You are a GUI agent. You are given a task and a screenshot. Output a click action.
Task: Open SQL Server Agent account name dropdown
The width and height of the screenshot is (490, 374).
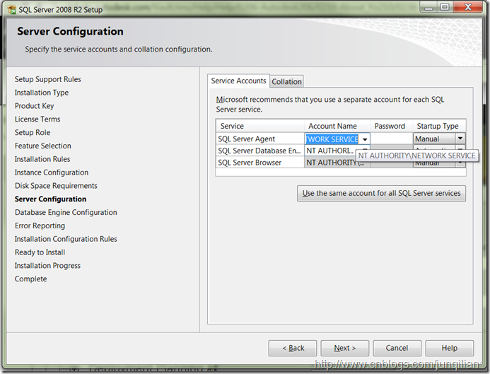[x=365, y=139]
